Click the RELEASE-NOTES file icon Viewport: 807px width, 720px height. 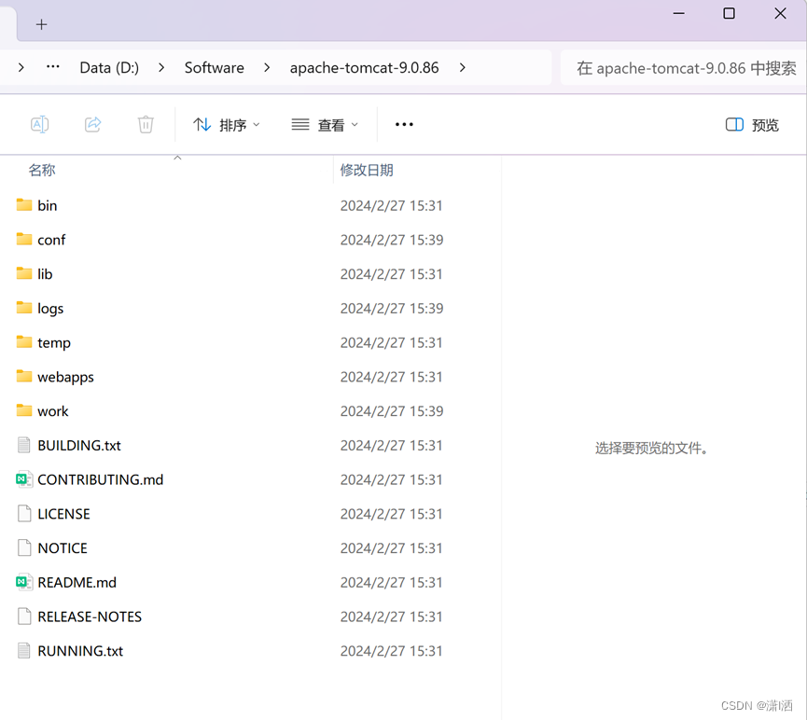(x=23, y=616)
